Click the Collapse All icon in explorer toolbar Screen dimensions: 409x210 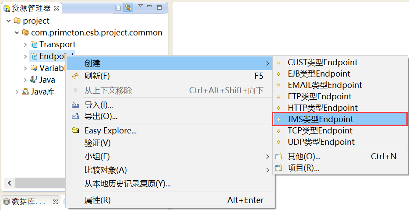tap(119, 7)
